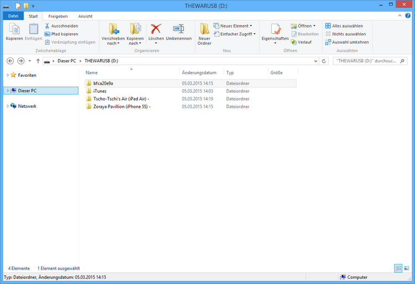Open Einfacher Zugriff dropdown
Image resolution: width=415 pixels, height=284 pixels.
(x=235, y=34)
